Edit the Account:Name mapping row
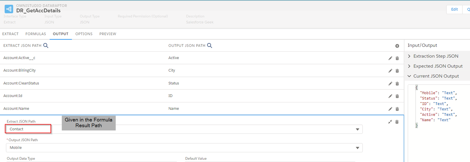 [390, 109]
